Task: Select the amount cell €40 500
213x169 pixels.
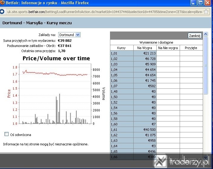Action: [x=145, y=130]
